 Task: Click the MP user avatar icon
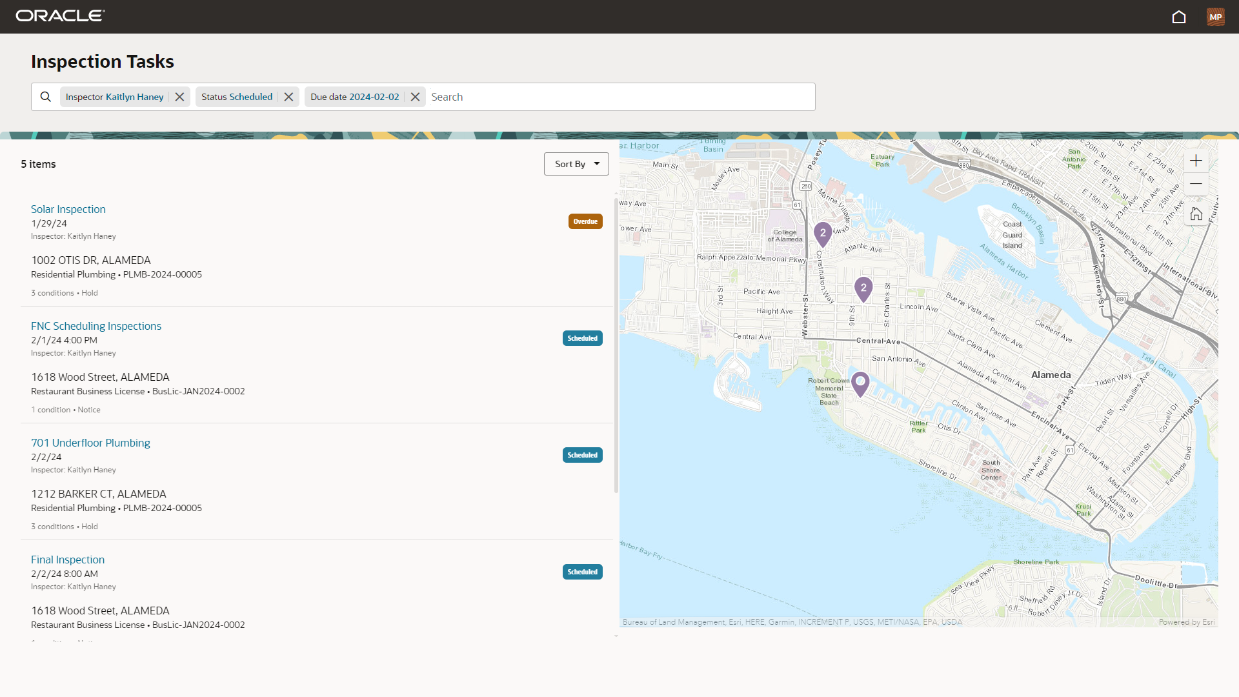click(1216, 17)
